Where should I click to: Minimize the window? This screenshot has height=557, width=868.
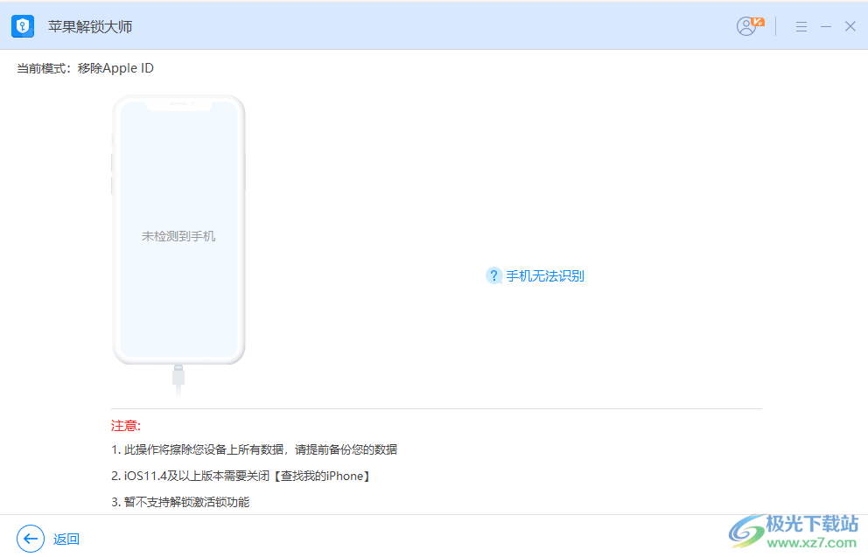point(826,26)
